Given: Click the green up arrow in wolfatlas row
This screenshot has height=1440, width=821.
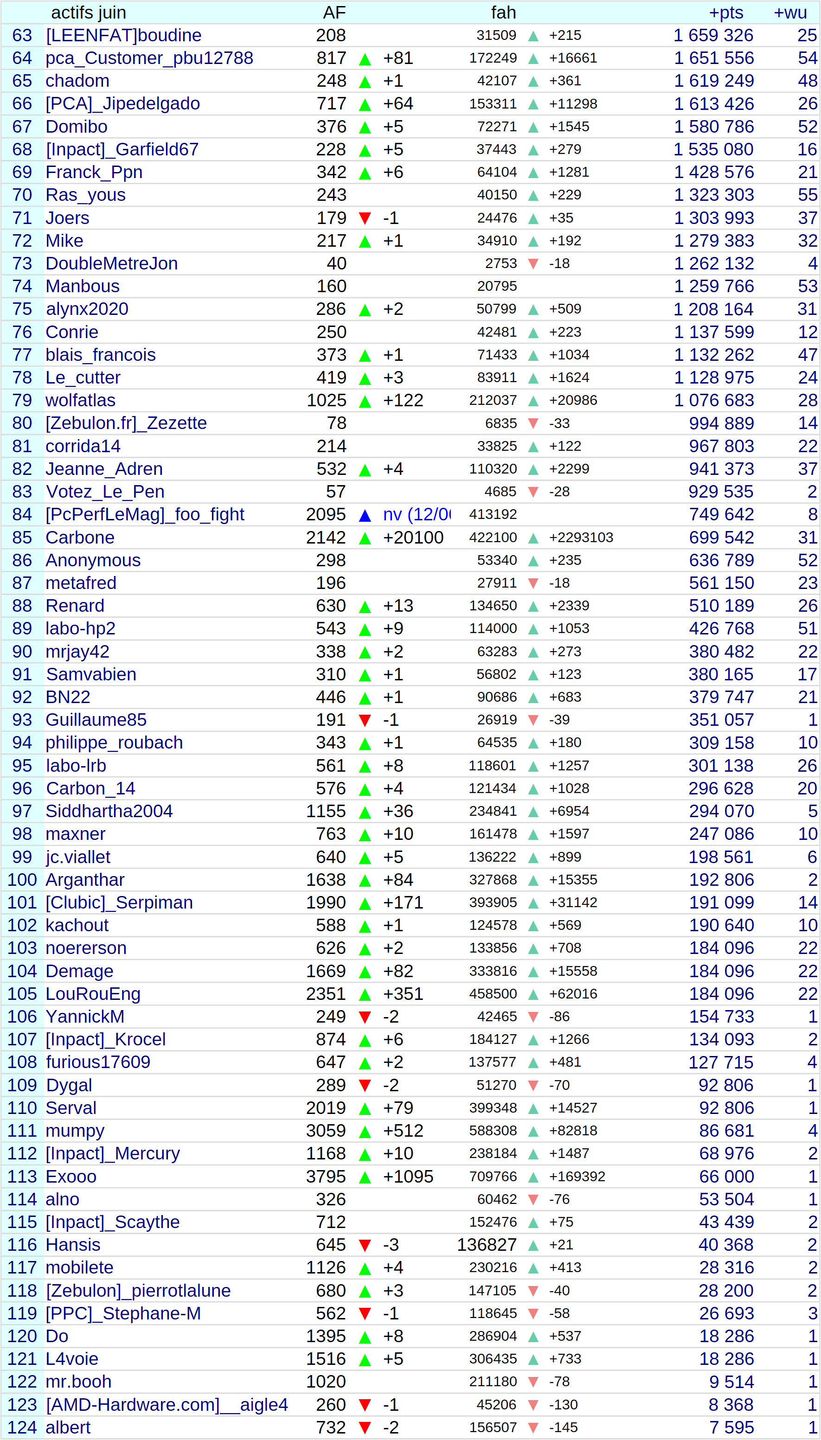Looking at the screenshot, I should (365, 401).
